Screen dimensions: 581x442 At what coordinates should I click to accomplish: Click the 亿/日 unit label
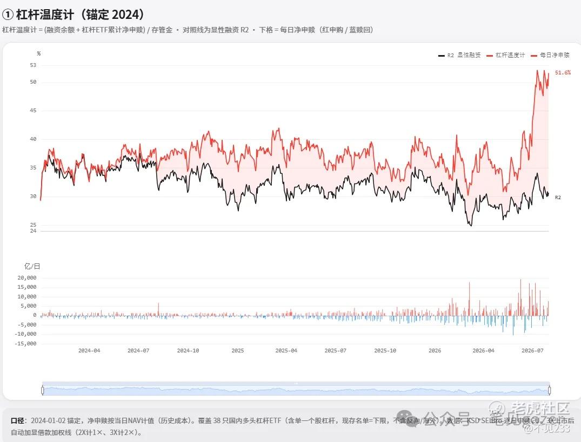(32, 266)
